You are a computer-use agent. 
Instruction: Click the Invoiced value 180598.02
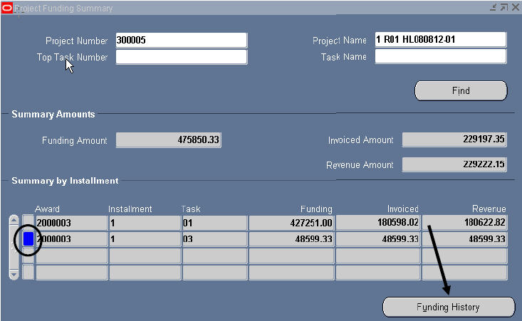(x=378, y=222)
